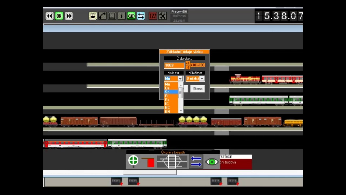Click the train type list scrollbar thumb
This screenshot has width=346, height=195.
pos(181,93)
